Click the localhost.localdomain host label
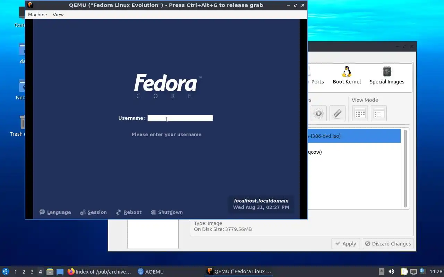This screenshot has height=277, width=444. (261, 200)
